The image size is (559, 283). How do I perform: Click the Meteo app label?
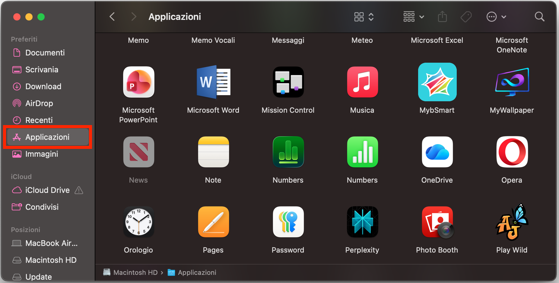362,40
